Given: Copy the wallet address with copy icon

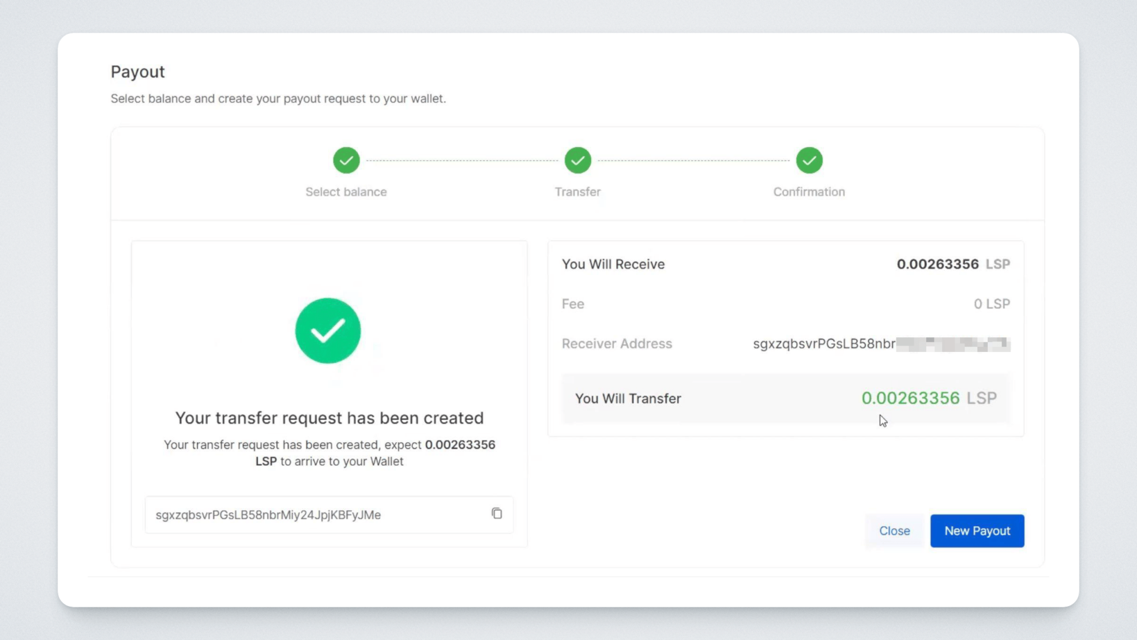Looking at the screenshot, I should pyautogui.click(x=497, y=514).
